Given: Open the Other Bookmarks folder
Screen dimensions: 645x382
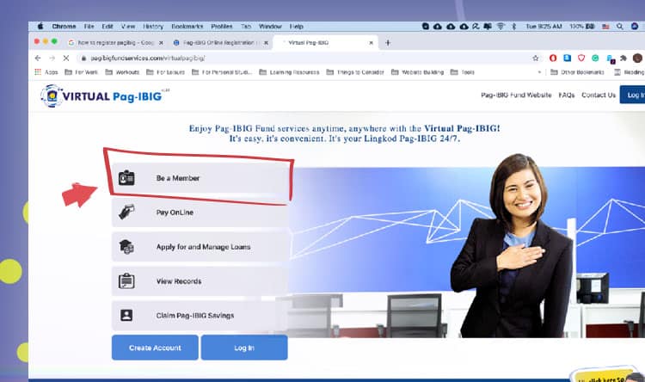Looking at the screenshot, I should click(578, 72).
